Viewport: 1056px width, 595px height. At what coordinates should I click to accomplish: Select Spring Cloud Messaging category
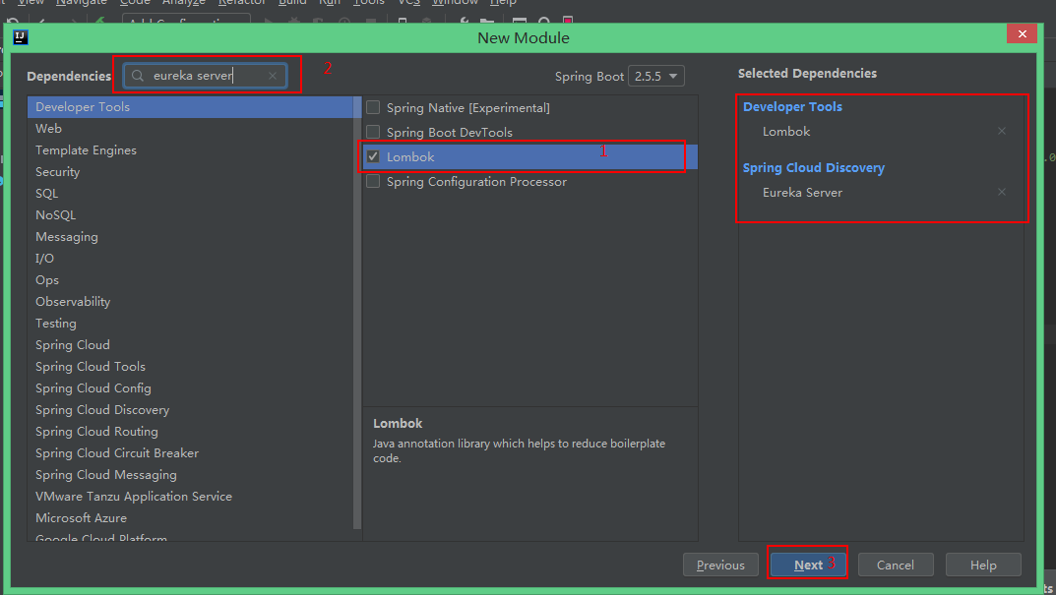point(190,474)
